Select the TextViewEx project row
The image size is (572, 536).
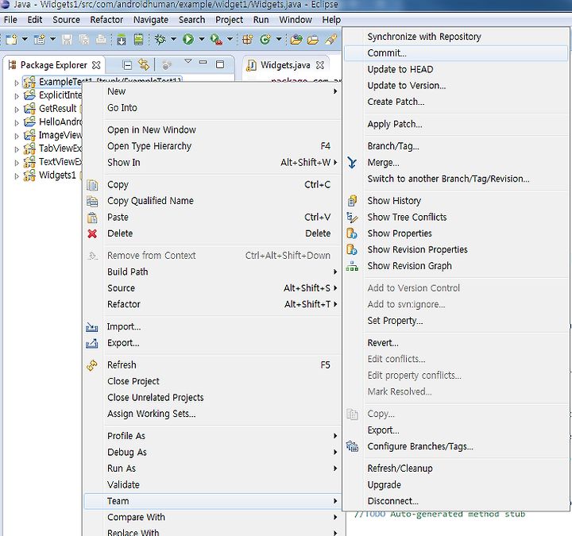pyautogui.click(x=52, y=162)
